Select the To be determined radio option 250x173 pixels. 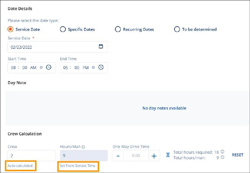pyautogui.click(x=177, y=29)
